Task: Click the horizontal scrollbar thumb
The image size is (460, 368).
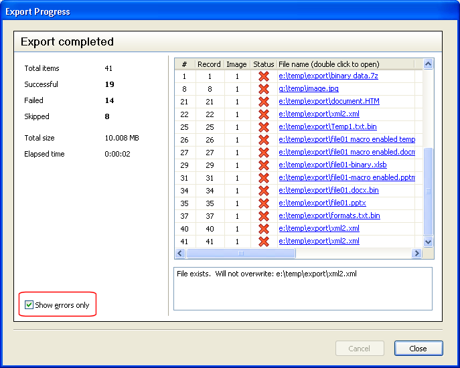Action: pyautogui.click(x=241, y=254)
